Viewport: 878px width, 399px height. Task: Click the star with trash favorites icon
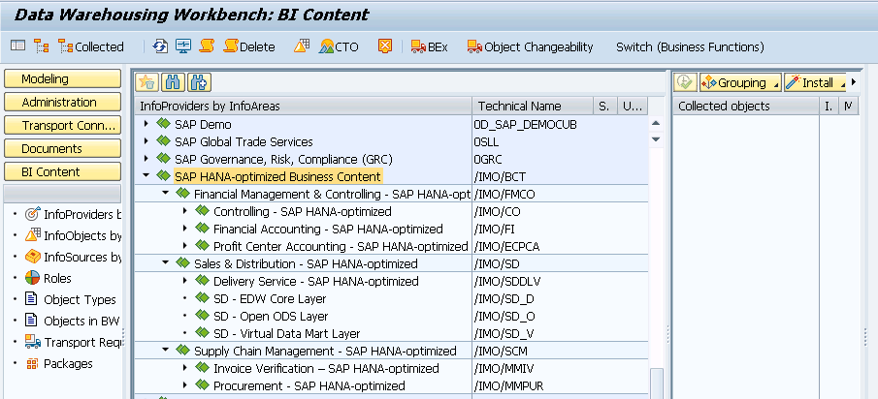tap(146, 82)
